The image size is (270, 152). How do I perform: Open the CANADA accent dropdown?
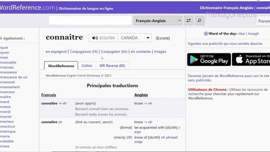coord(135,38)
